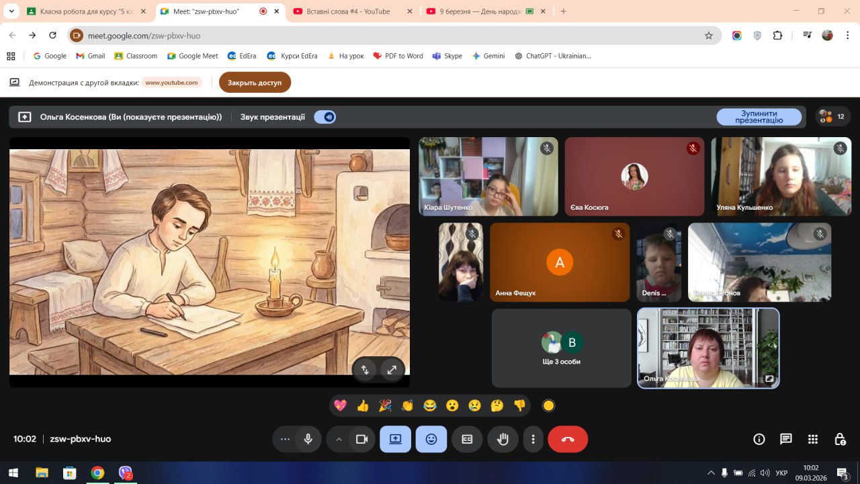Open the in-call chat panel
The width and height of the screenshot is (860, 484).
(785, 439)
